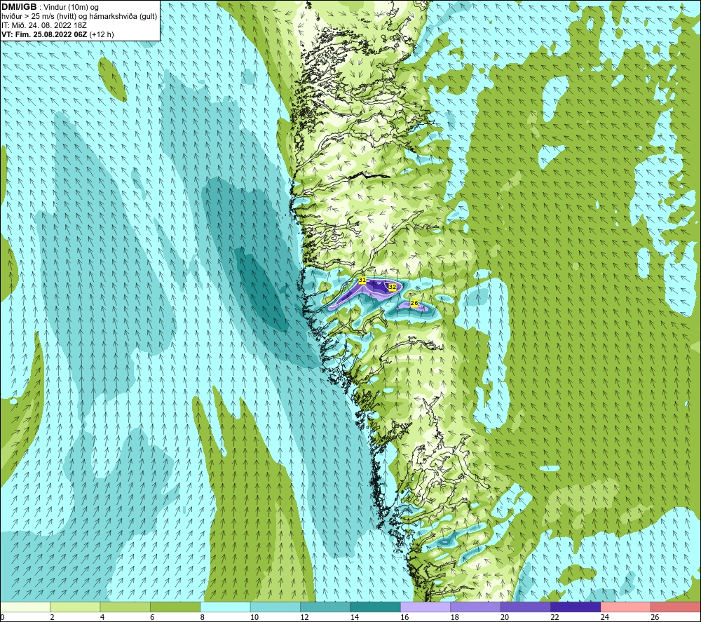Image resolution: width=701 pixels, height=622 pixels.
Task: Click the colour bar tick label 2
Action: pyautogui.click(x=53, y=617)
